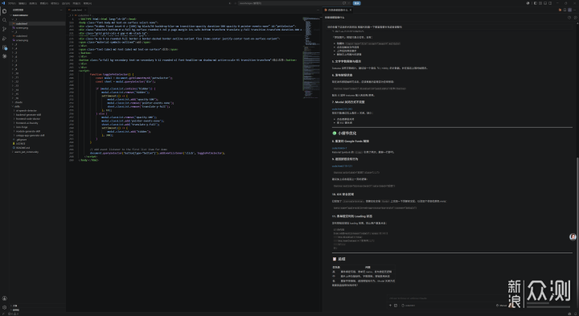Open the Explorer view in activity bar
Image resolution: width=579 pixels, height=316 pixels.
click(5, 11)
